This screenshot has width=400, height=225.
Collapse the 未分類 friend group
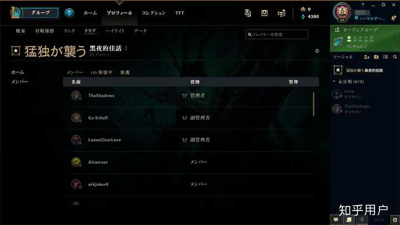coord(334,81)
